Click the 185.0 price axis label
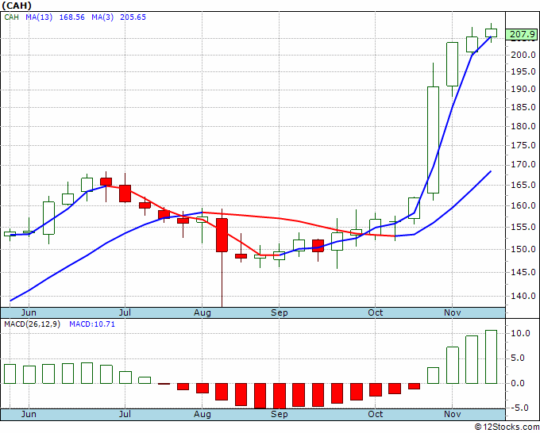Viewport: 540px width, 433px height. (523, 107)
